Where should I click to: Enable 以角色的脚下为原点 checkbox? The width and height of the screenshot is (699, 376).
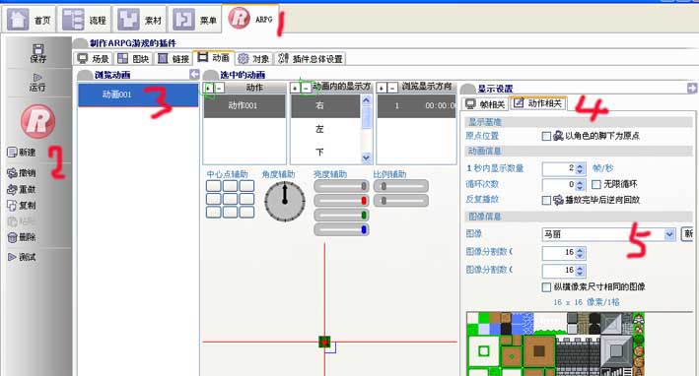pos(546,136)
